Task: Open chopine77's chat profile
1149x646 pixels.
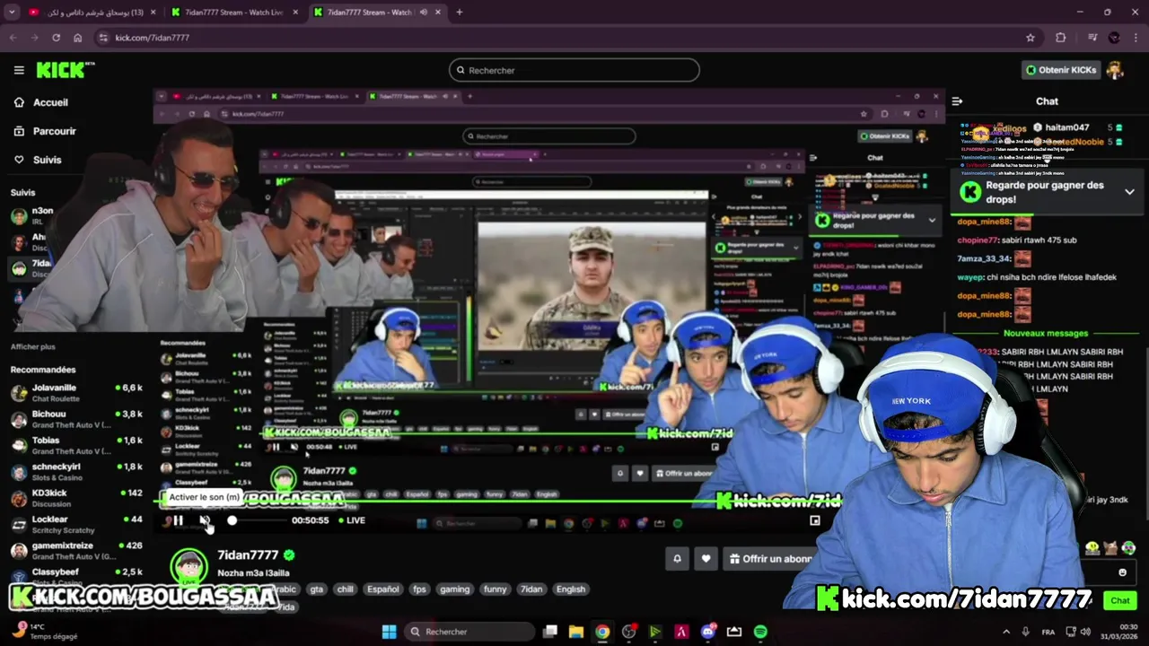Action: click(x=978, y=240)
